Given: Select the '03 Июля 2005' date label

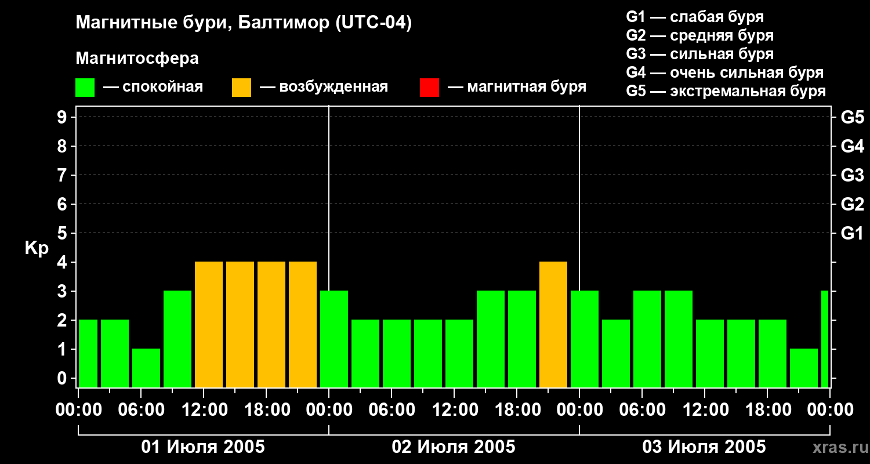Looking at the screenshot, I should [x=704, y=447].
